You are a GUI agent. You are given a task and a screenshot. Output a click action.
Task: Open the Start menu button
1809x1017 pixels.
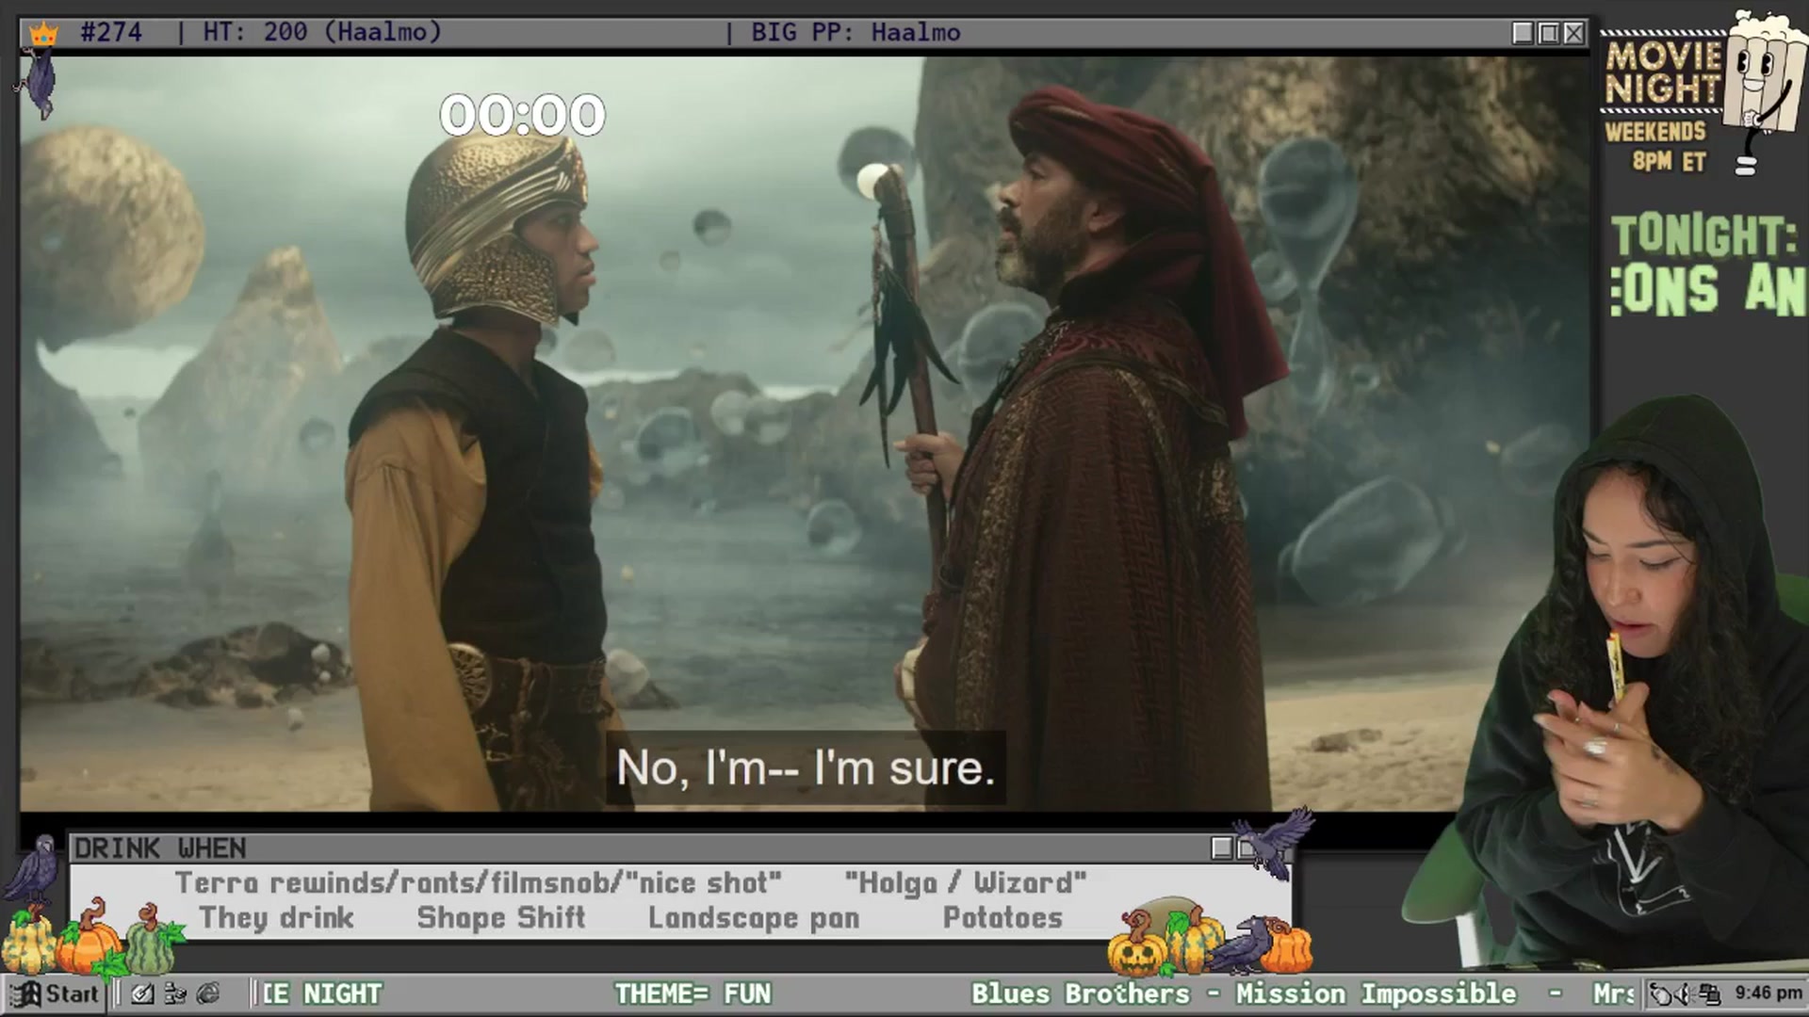(x=55, y=993)
